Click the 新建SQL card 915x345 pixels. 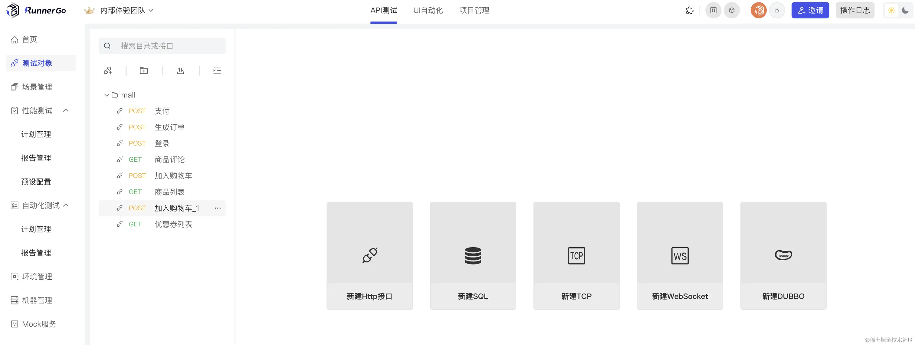(x=473, y=255)
